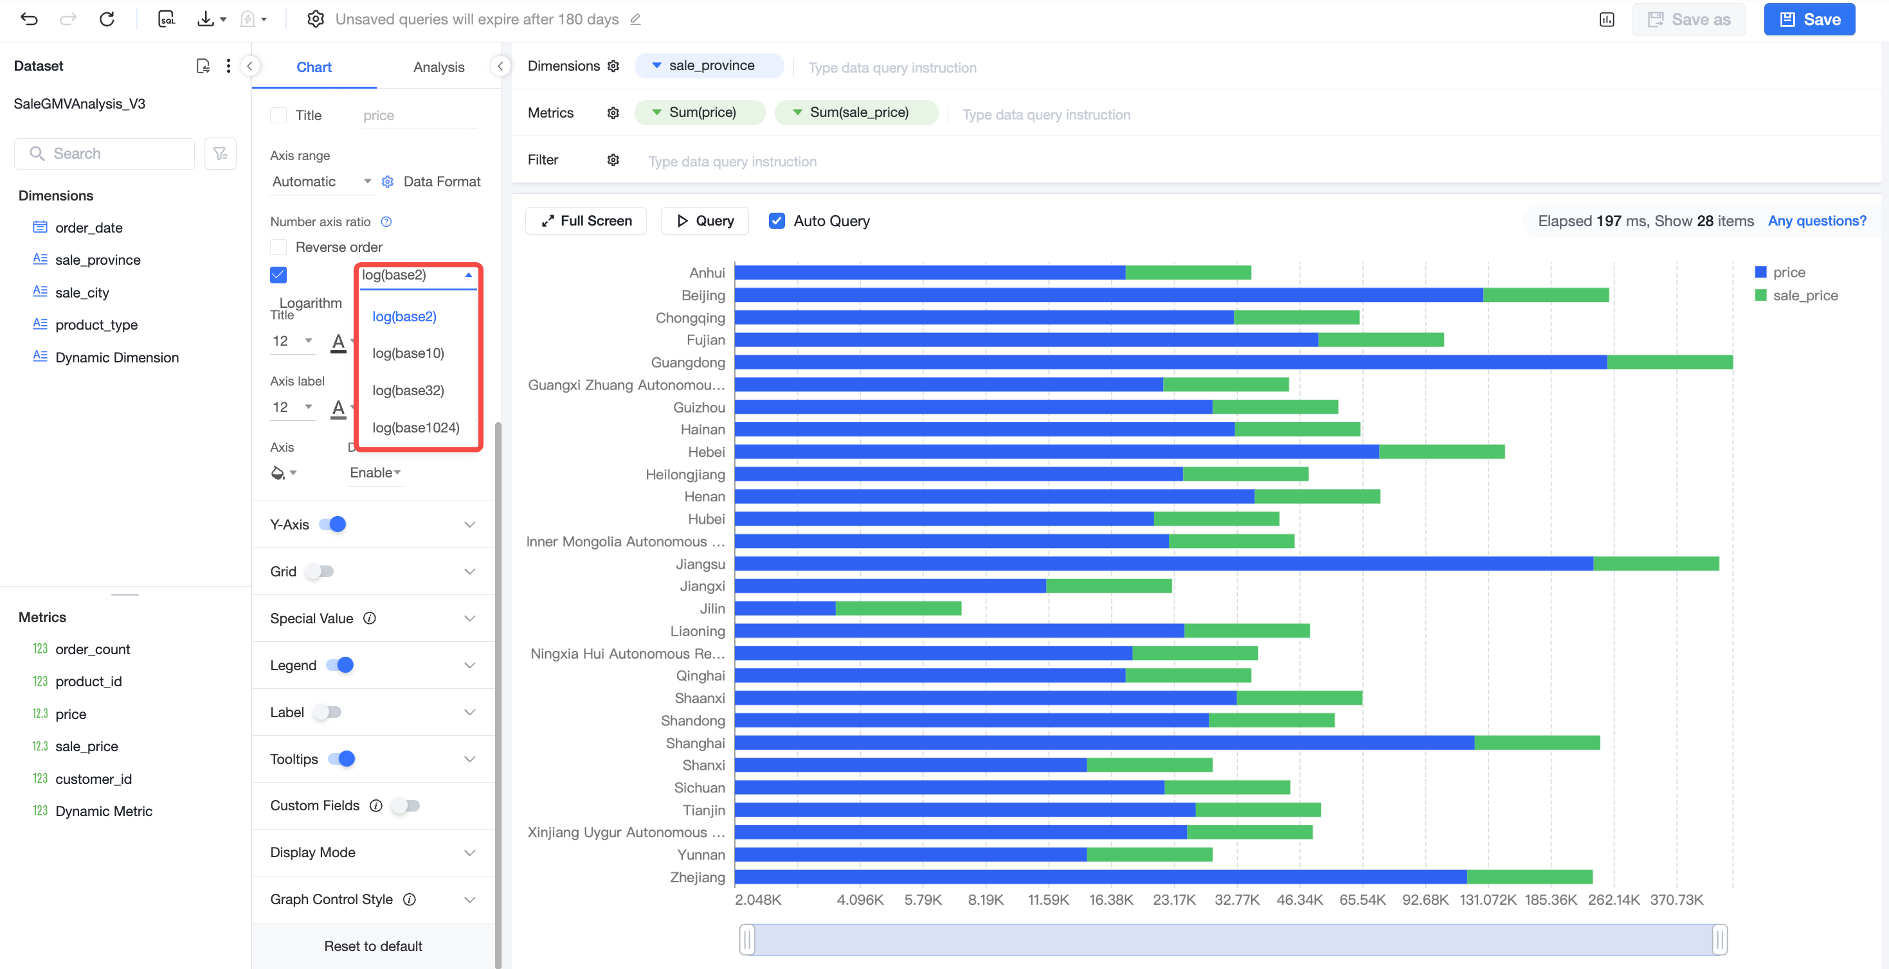
Task: Click pencil icon to edit query name
Action: click(x=636, y=19)
